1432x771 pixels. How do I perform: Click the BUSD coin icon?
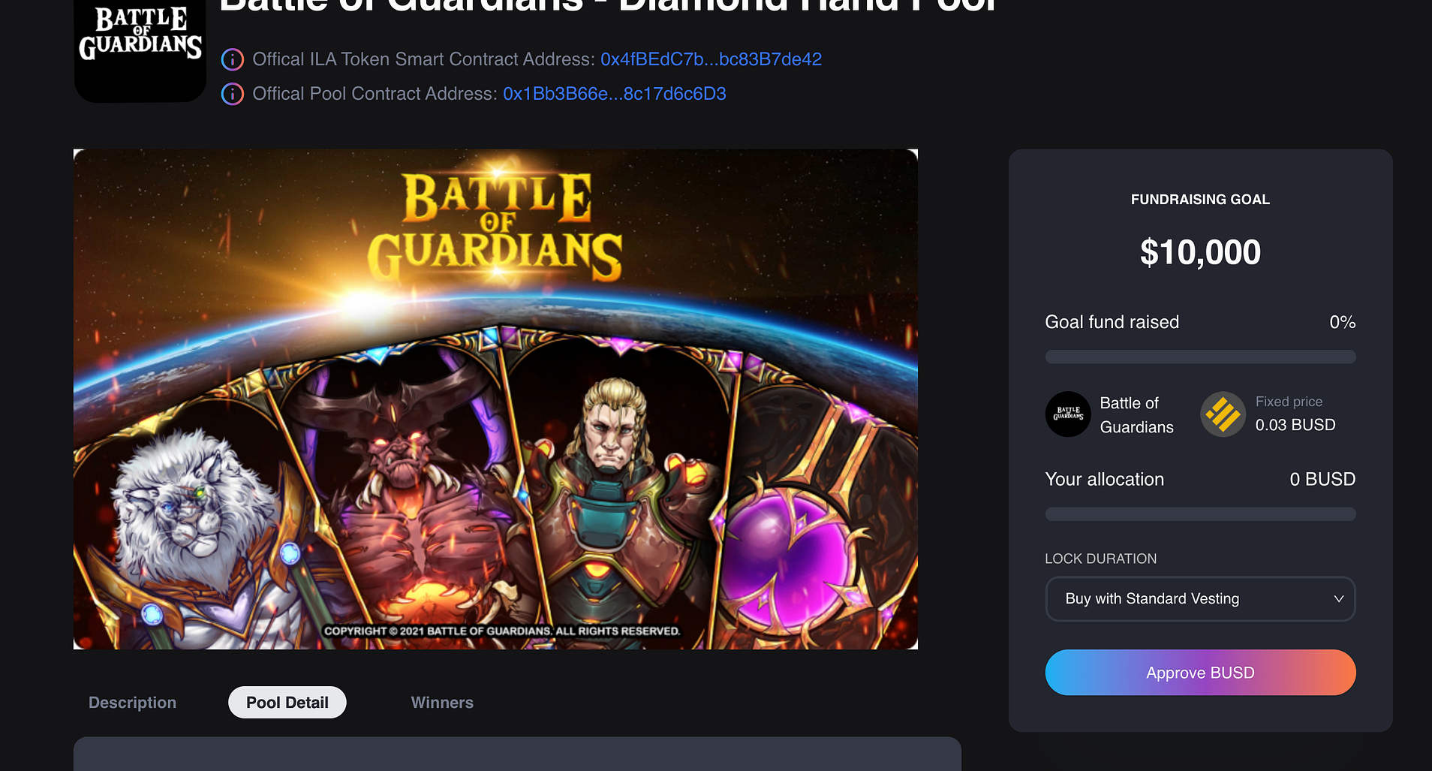[x=1223, y=414]
